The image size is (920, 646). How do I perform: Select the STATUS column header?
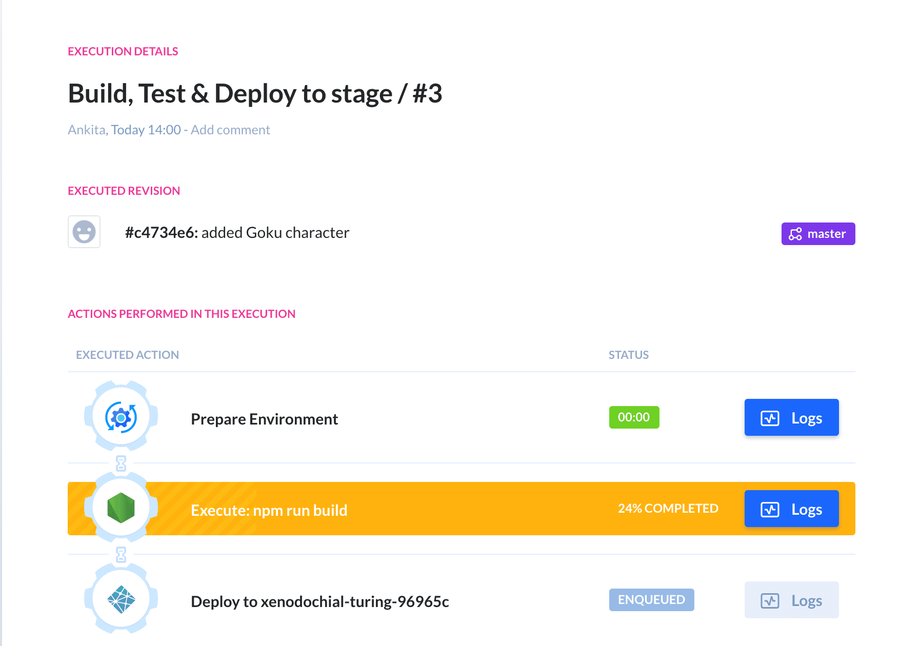[x=628, y=354]
